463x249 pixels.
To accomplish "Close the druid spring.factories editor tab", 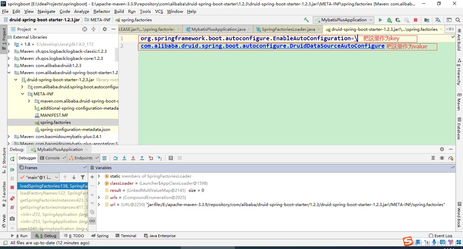I will coord(441,29).
